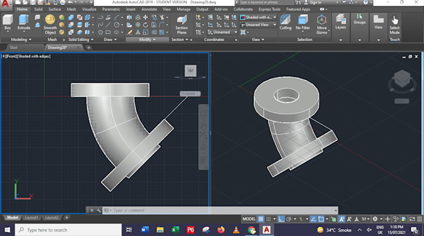
Task: Close the command line window
Action: coord(92,211)
